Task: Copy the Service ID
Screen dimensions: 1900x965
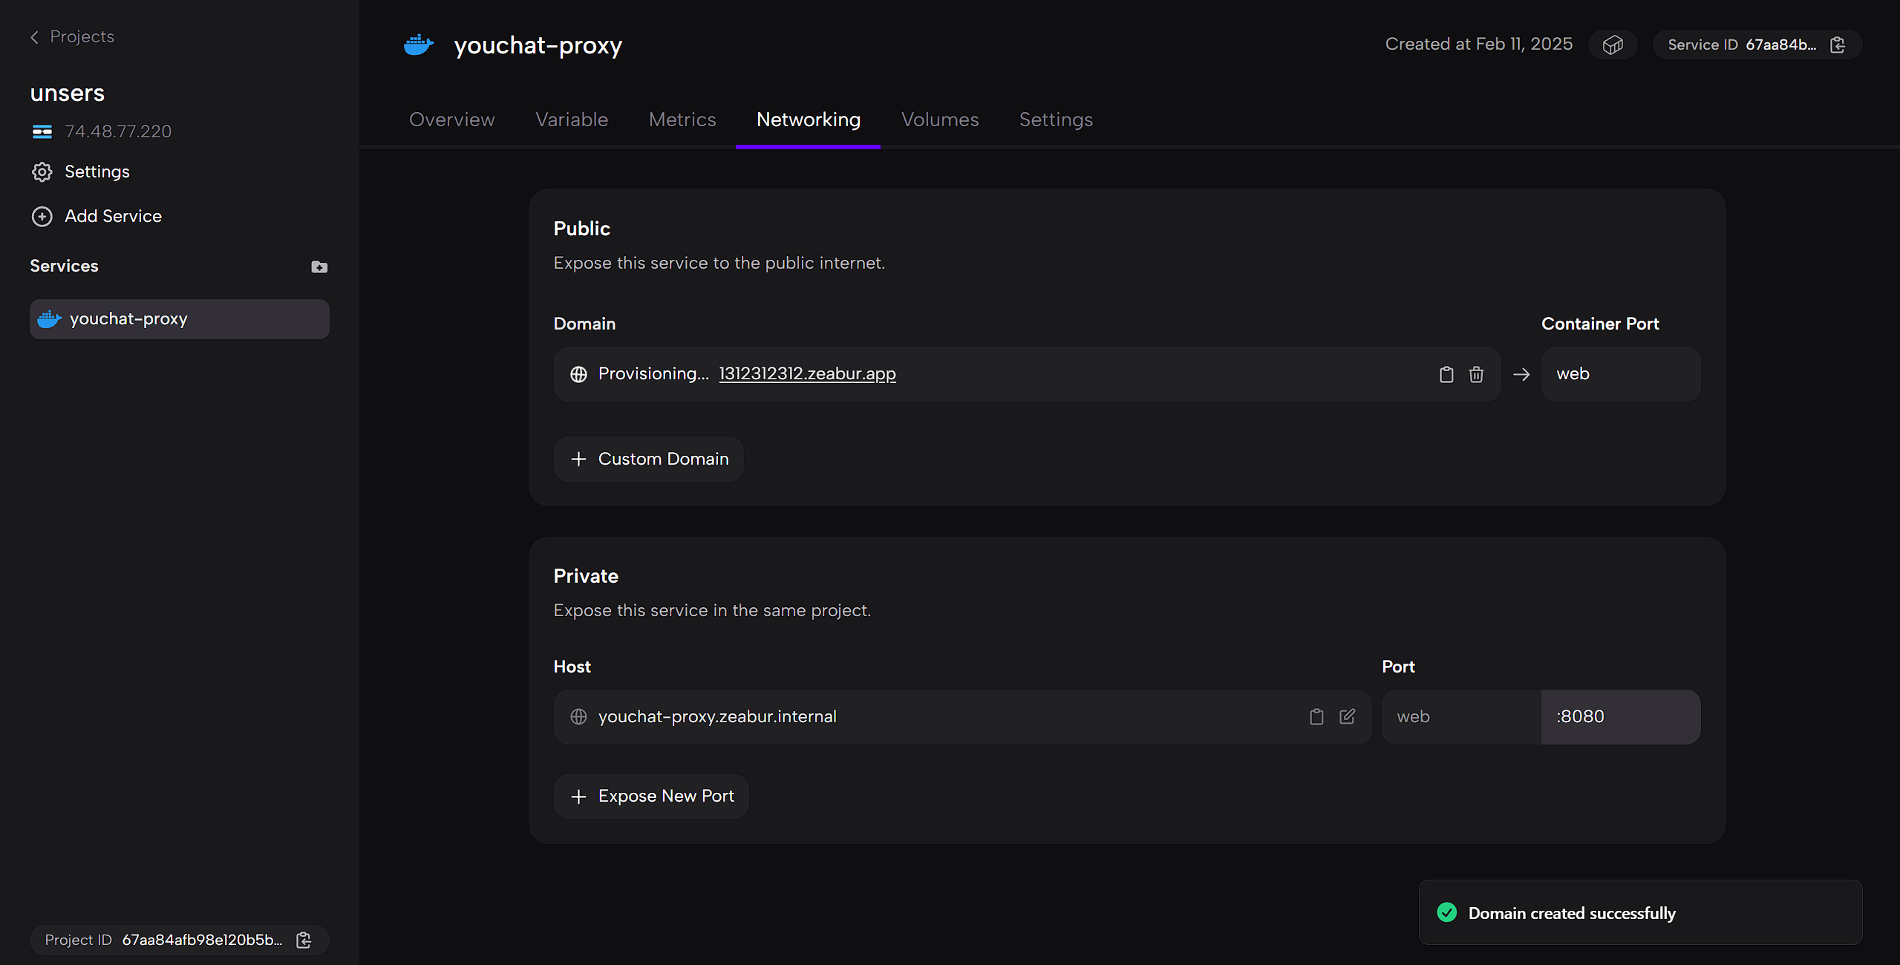Action: point(1838,45)
